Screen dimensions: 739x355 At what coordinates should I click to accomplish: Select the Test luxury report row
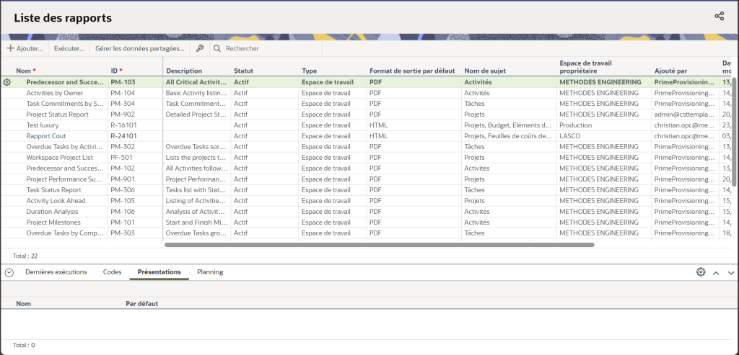(43, 125)
